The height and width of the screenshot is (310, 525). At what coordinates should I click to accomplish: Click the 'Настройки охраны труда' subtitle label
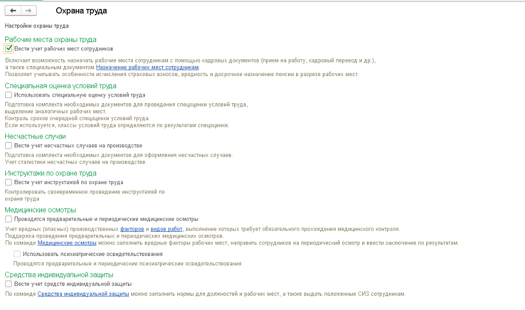(x=37, y=25)
